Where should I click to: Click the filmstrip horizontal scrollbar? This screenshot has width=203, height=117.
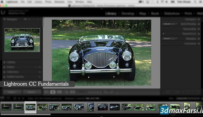point(26,114)
